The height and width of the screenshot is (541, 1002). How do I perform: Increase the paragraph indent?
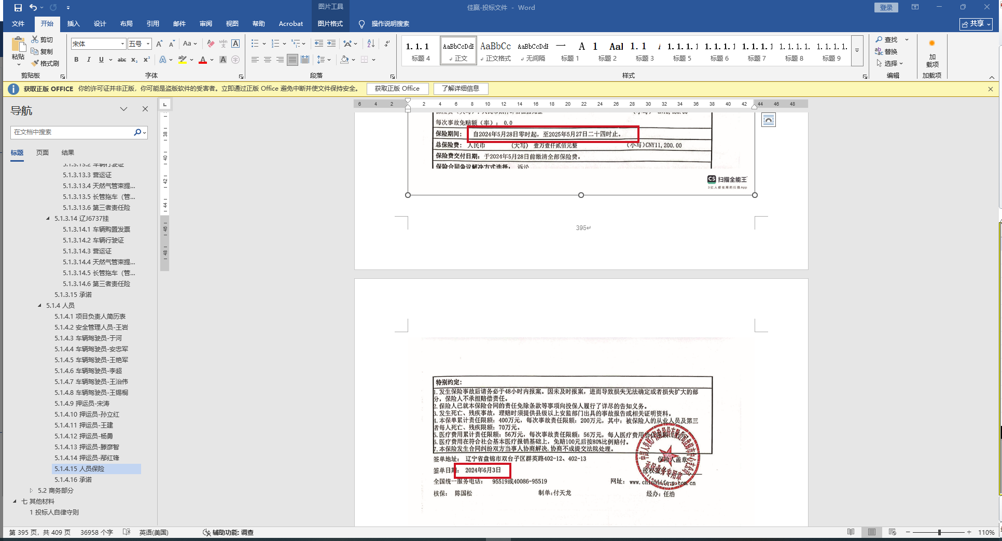click(x=331, y=44)
